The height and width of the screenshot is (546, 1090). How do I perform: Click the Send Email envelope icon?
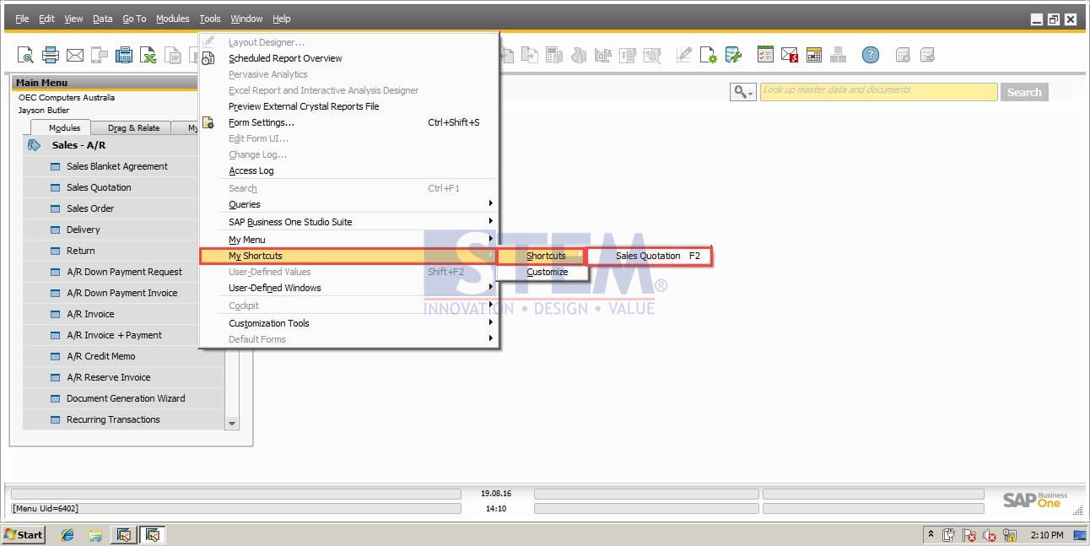pyautogui.click(x=75, y=55)
